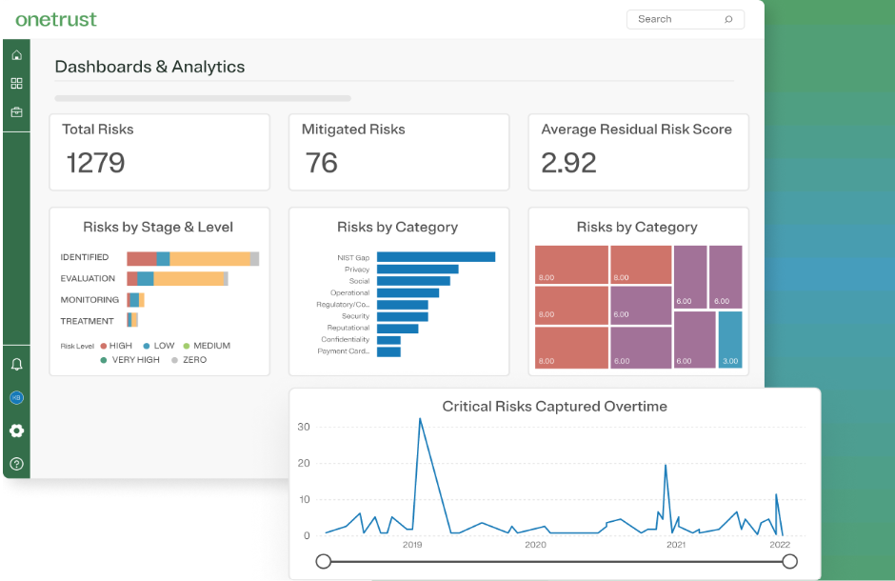Screen dimensions: 895x581
Task: Click the right timeline slider handle
Action: [x=789, y=562]
